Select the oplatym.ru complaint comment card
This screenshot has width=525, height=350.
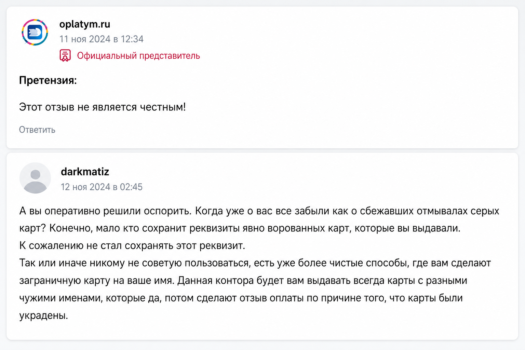tap(262, 78)
